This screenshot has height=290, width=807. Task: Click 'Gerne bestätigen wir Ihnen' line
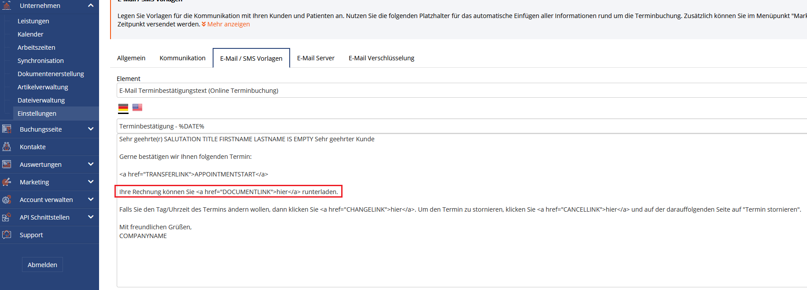(185, 157)
